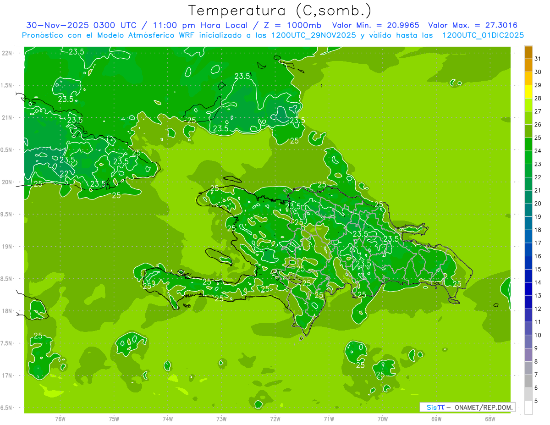Click the 73W longitude axis label
This screenshot has width=550, height=425.
coord(221,419)
